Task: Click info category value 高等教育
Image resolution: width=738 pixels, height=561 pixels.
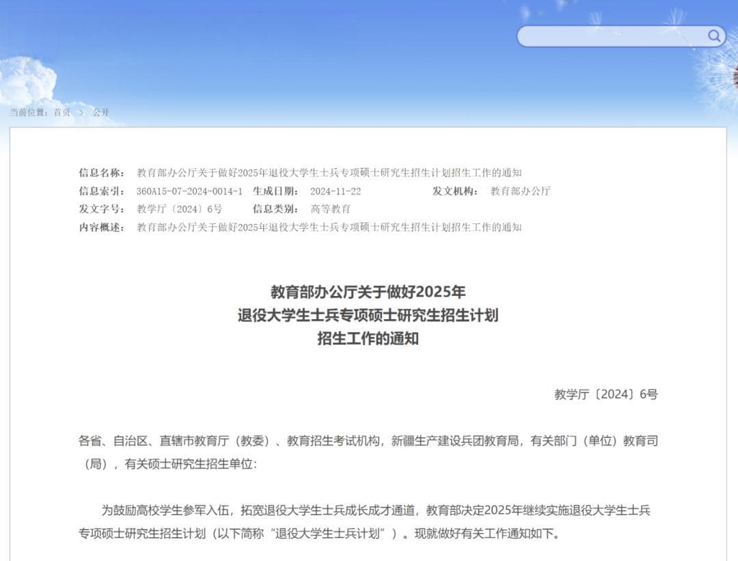Action: click(330, 209)
